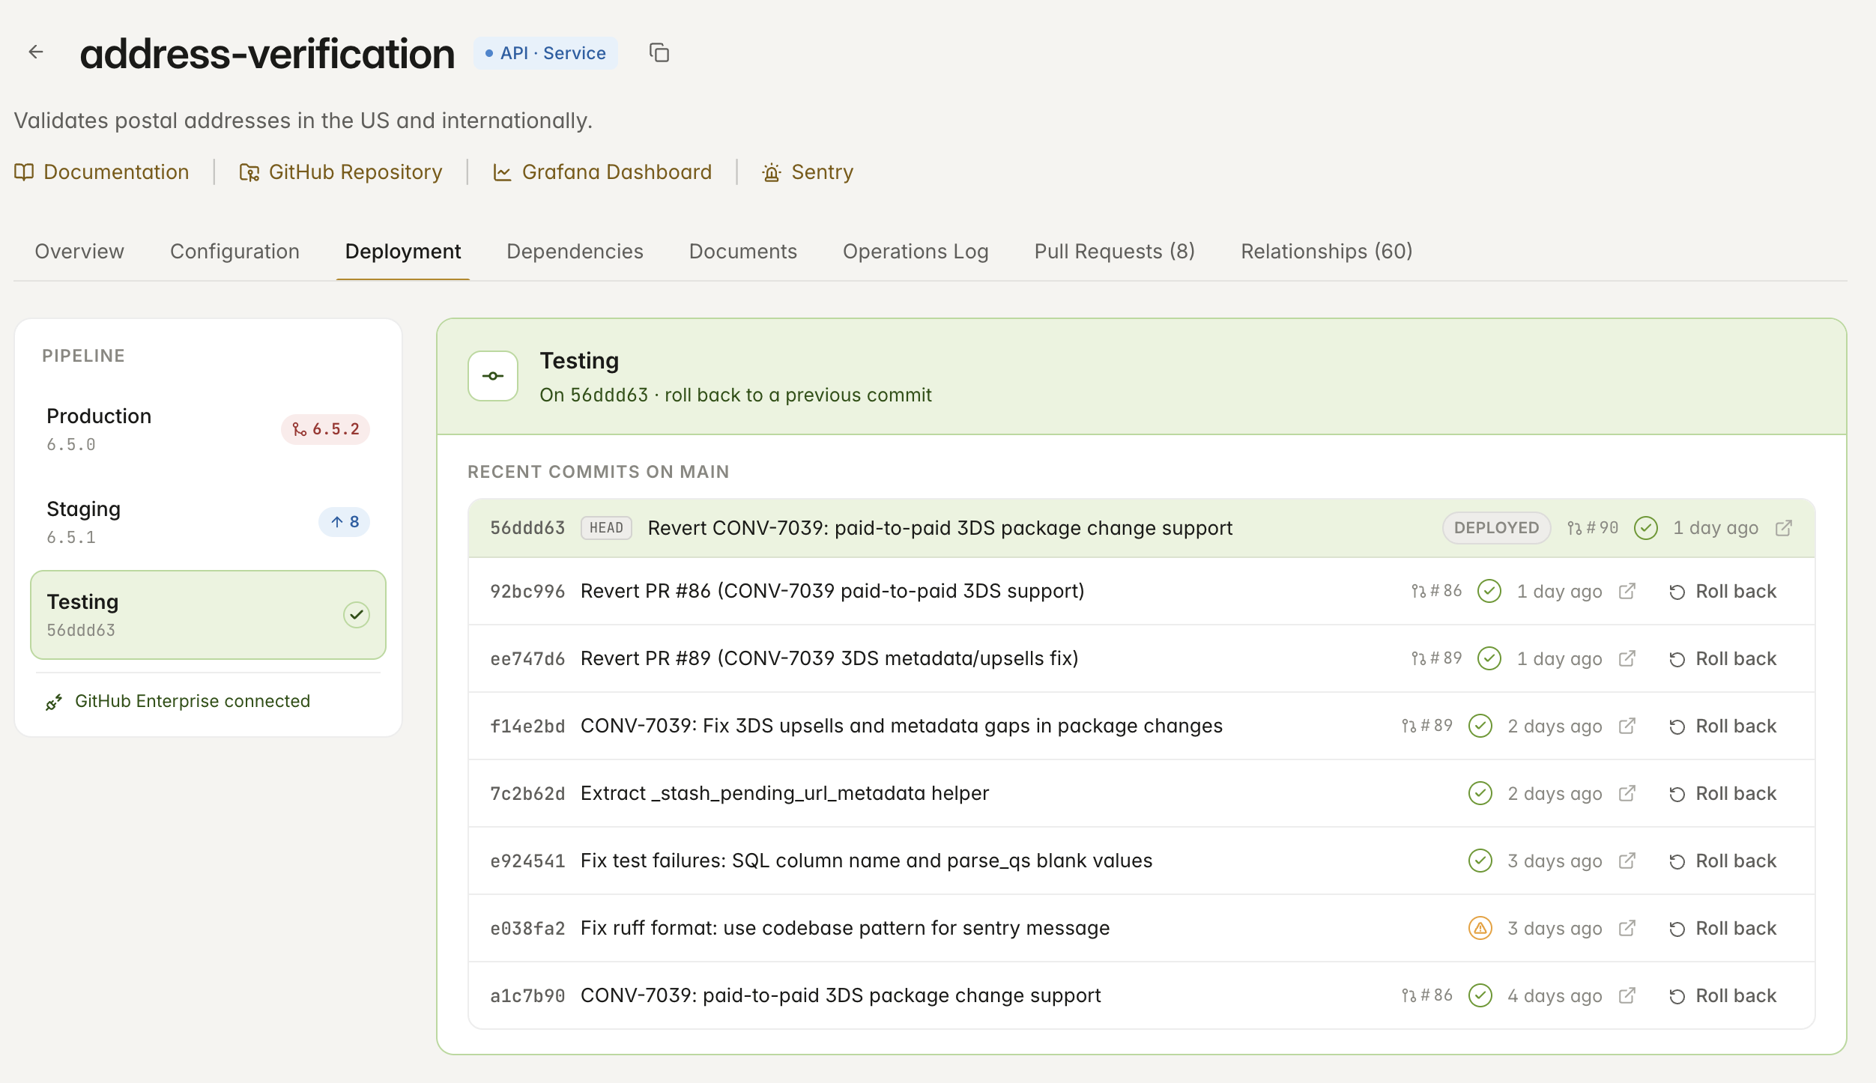Open commit e038fa2 externally
This screenshot has width=1876, height=1083.
pos(1627,928)
